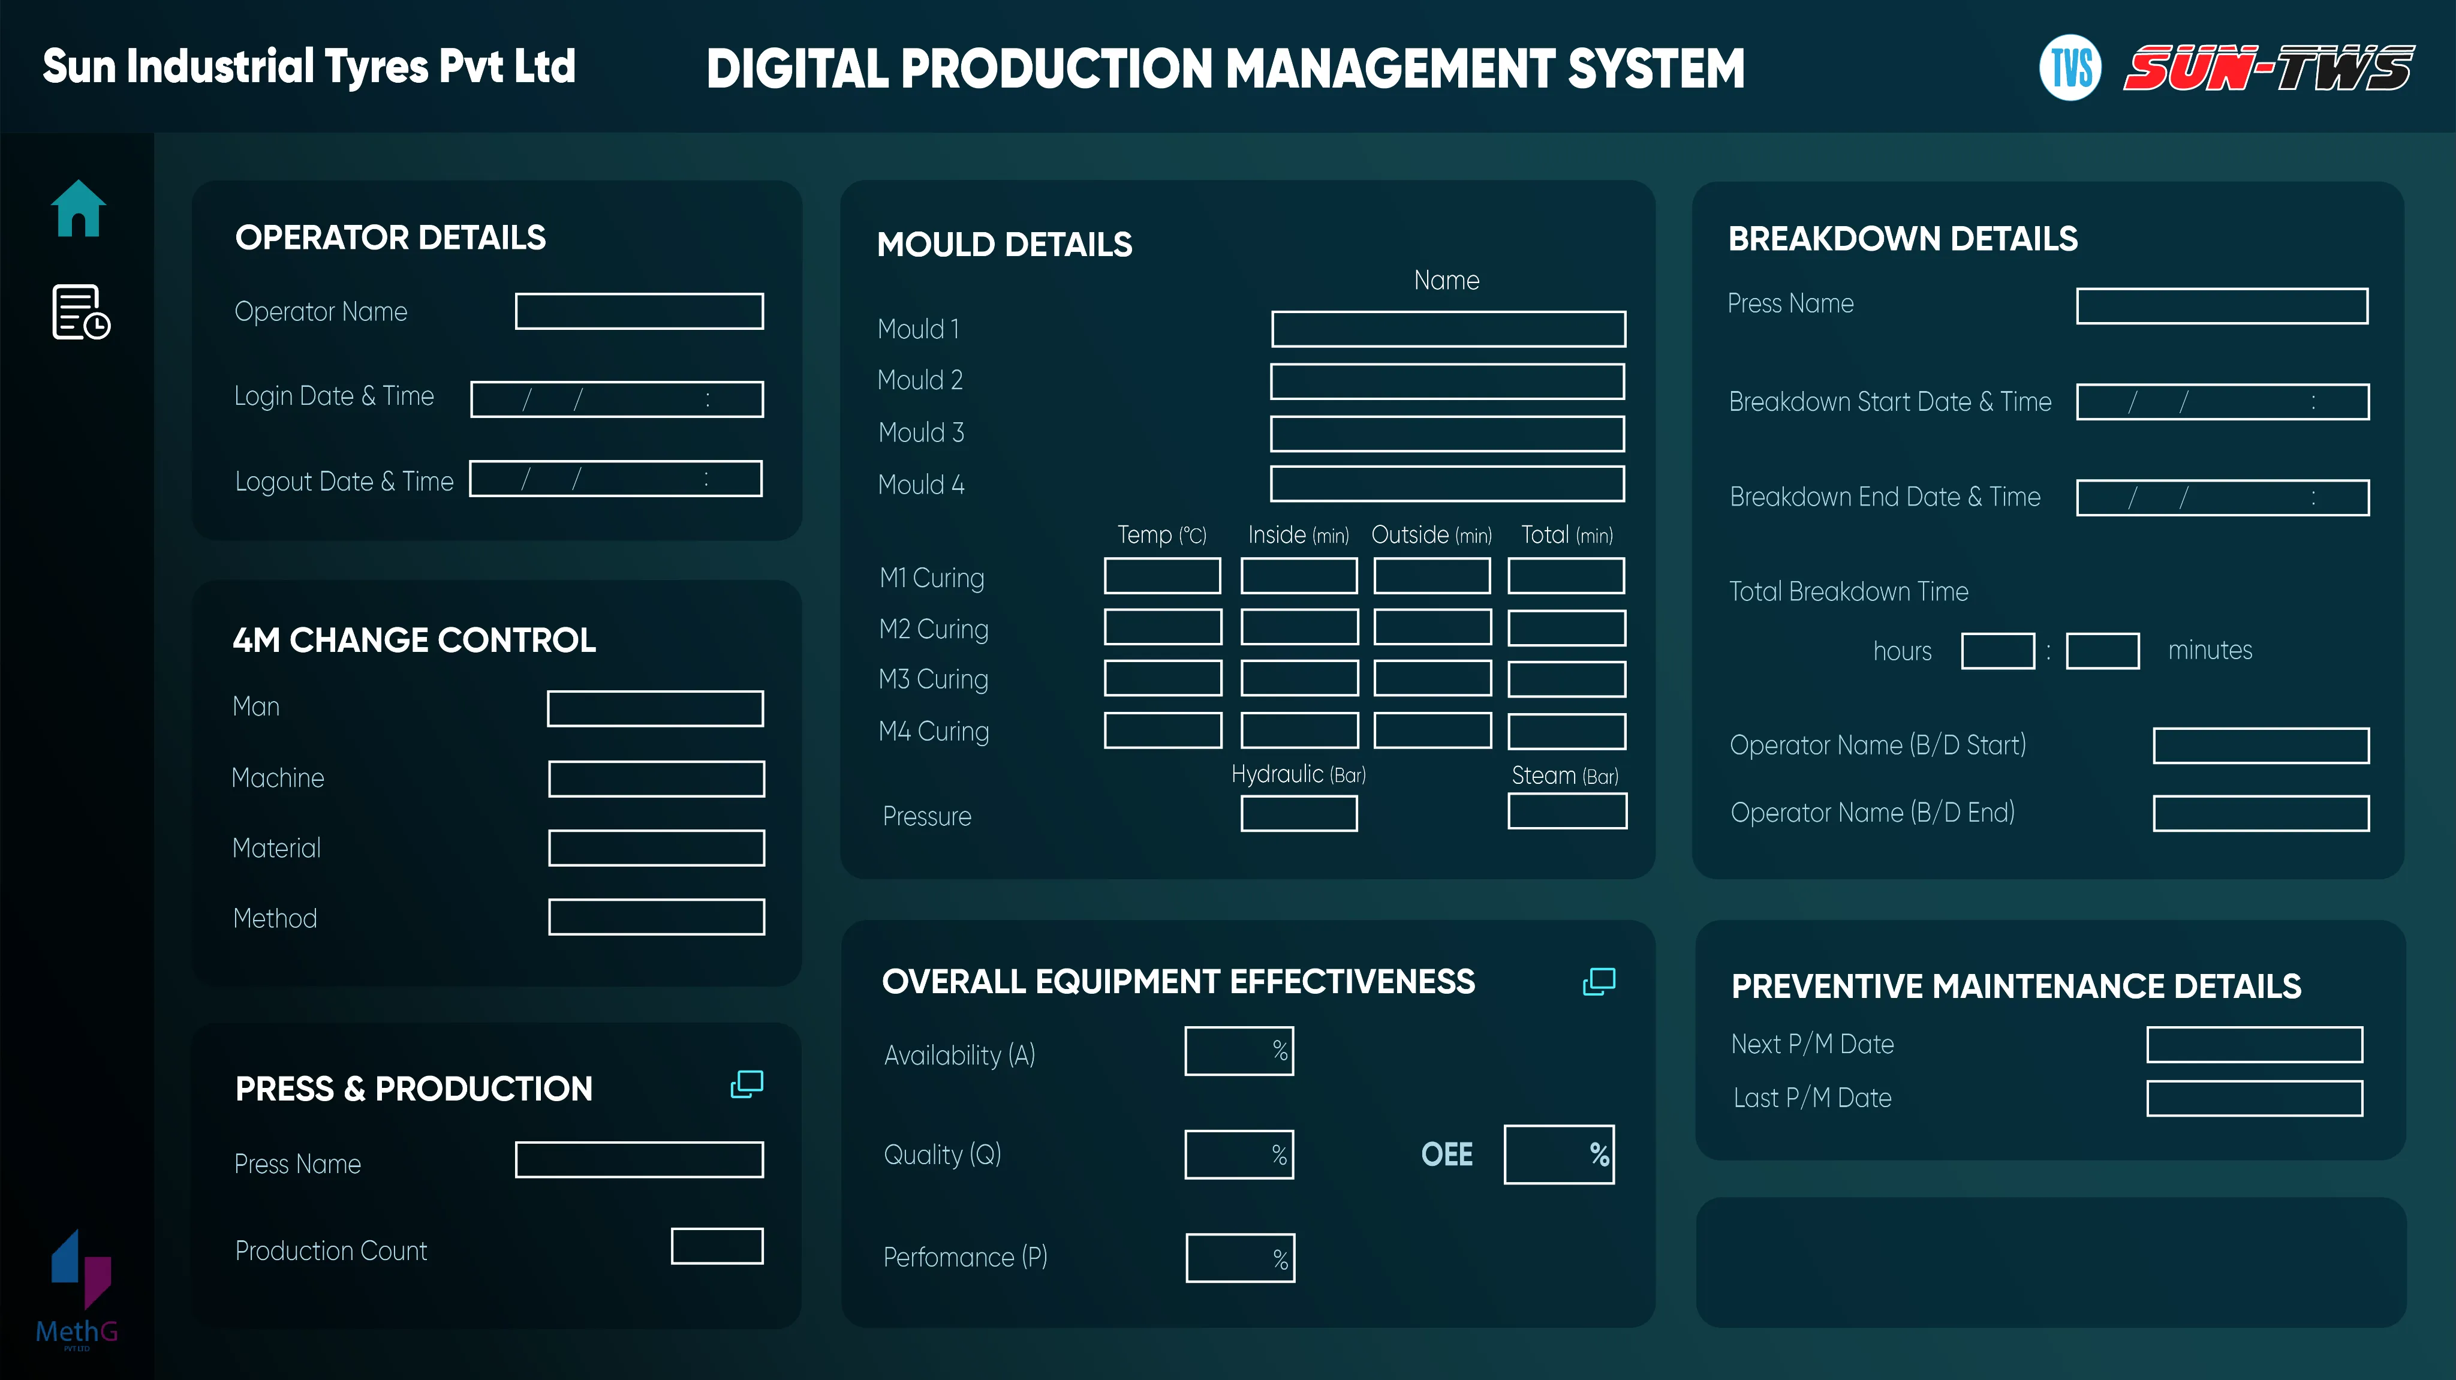Click the TVS round logo
This screenshot has width=2456, height=1380.
[2070, 68]
